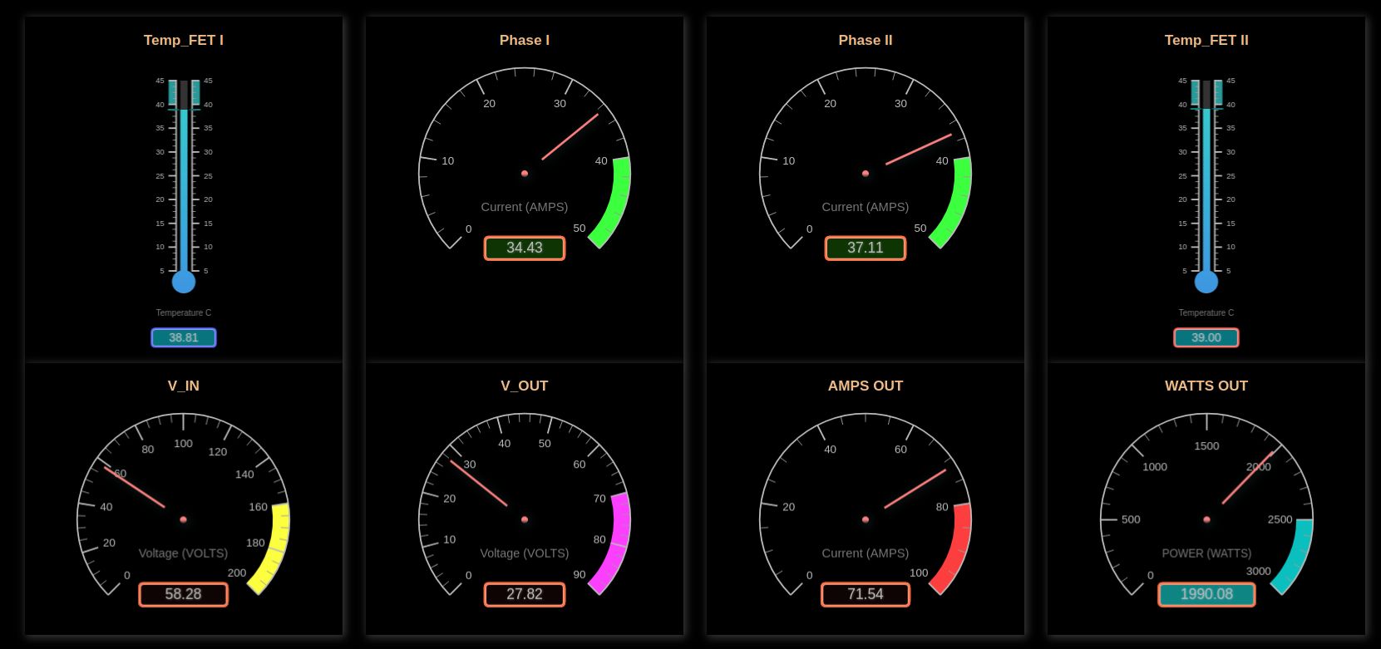The height and width of the screenshot is (649, 1381).
Task: Click the center pivot of WATTS OUT gauge
Action: (x=1206, y=519)
